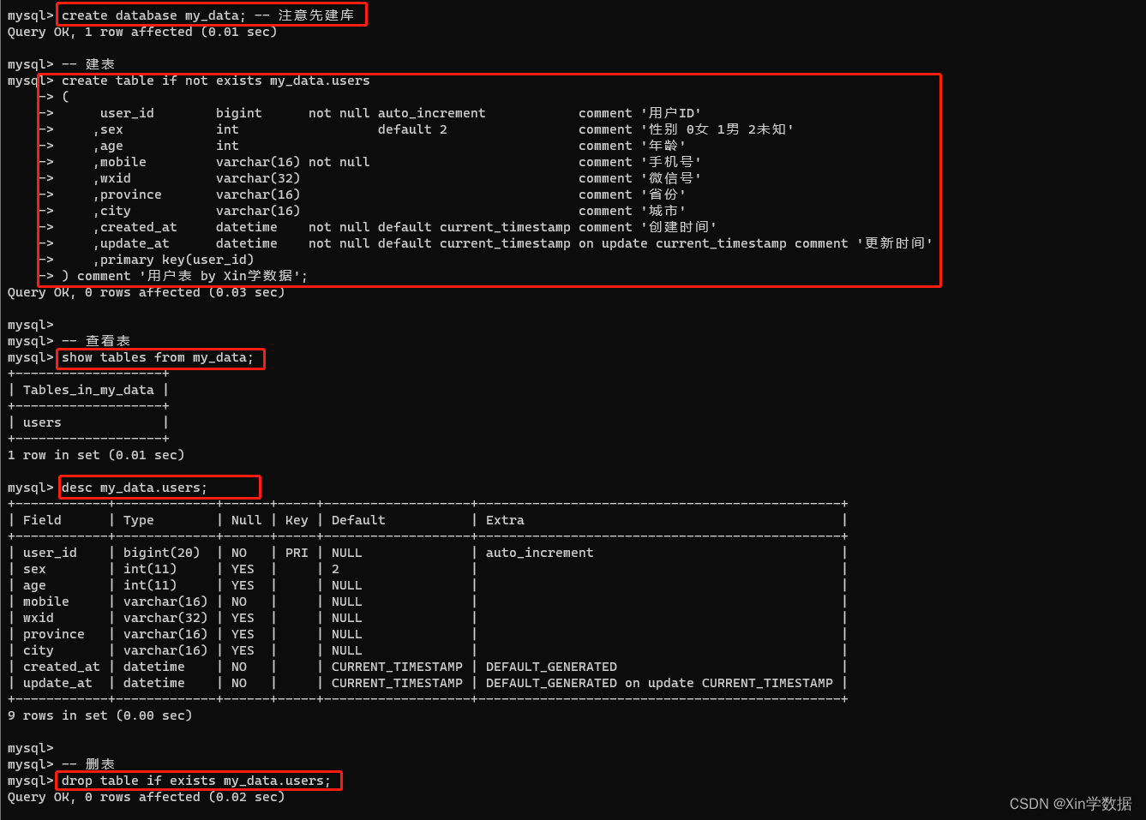This screenshot has height=820, width=1146.
Task: Click 'DEFAULT_GENERATED on update CURRENT_TIMESTAMP' value
Action: (659, 683)
